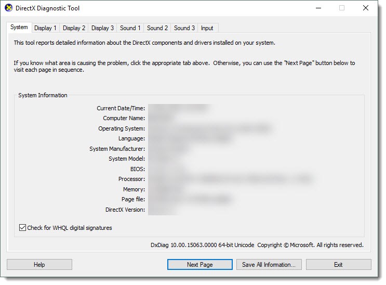Click the Next Page button

point(199,265)
